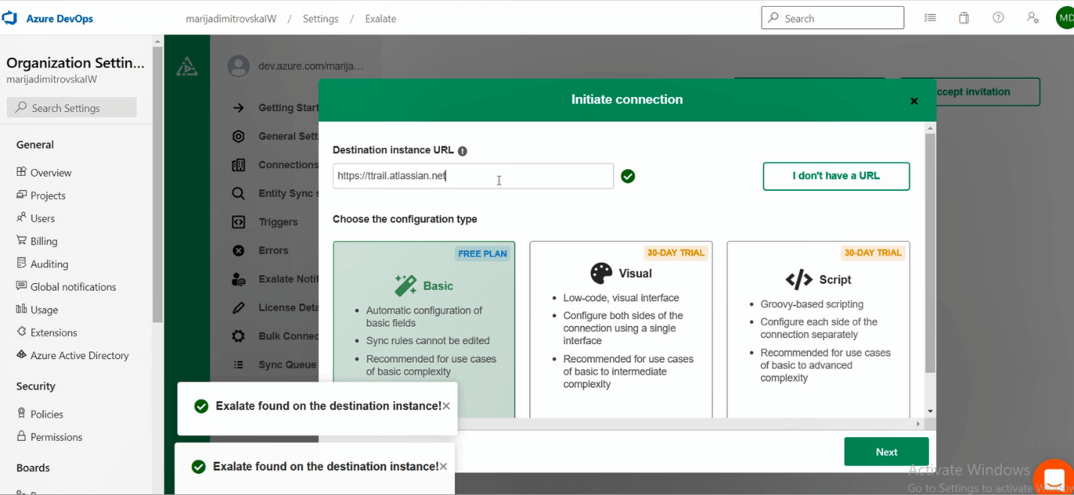The width and height of the screenshot is (1074, 495).
Task: Click the I don't have a URL button
Action: coord(836,176)
